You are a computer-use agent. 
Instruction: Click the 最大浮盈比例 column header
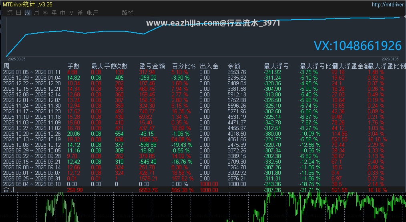tap(387, 66)
